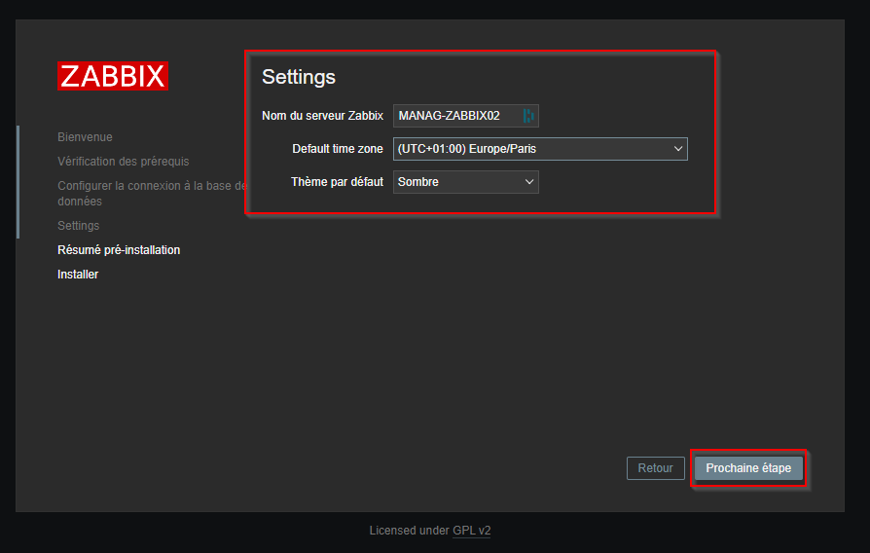Click the Nom du serveur Zabbix label
The width and height of the screenshot is (870, 553).
322,116
